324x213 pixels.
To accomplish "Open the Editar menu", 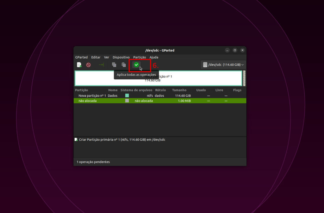I will pyautogui.click(x=96, y=57).
